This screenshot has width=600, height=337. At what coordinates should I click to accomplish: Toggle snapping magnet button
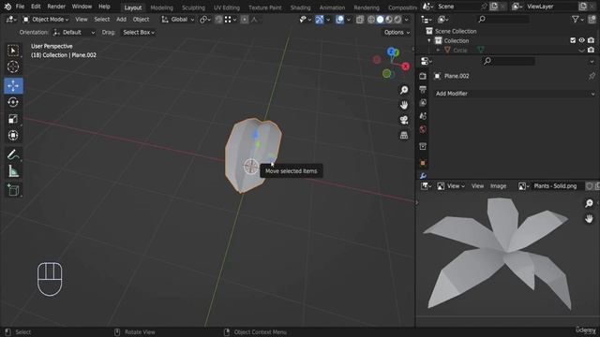point(218,20)
